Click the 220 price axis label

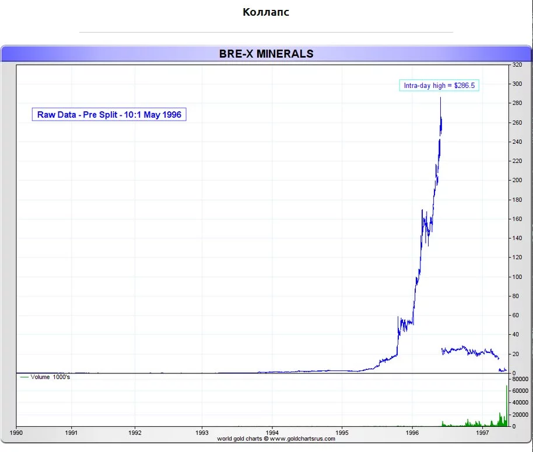[x=517, y=161]
